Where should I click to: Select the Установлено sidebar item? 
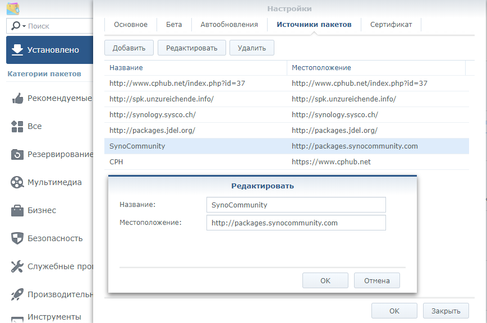click(x=50, y=50)
